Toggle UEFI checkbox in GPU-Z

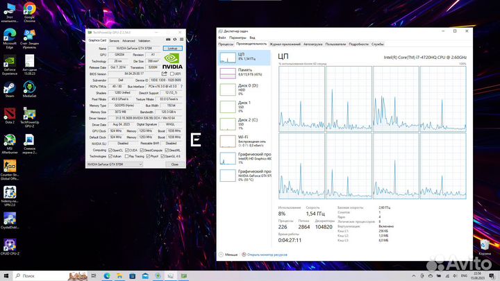click(172, 74)
